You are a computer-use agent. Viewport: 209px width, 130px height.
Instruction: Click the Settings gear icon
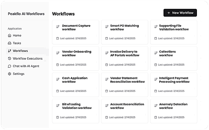coord(10,74)
